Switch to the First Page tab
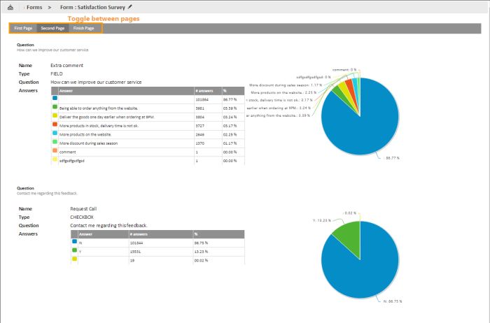The image size is (490, 323). [24, 28]
